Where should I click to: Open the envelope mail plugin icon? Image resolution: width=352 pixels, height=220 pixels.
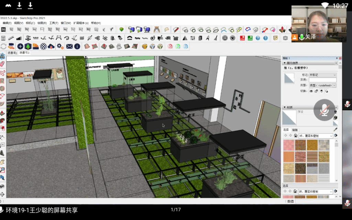click(x=69, y=46)
